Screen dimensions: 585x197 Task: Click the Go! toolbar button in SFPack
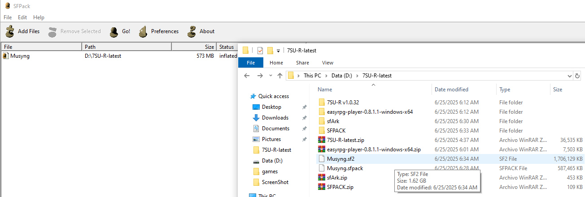click(x=120, y=31)
